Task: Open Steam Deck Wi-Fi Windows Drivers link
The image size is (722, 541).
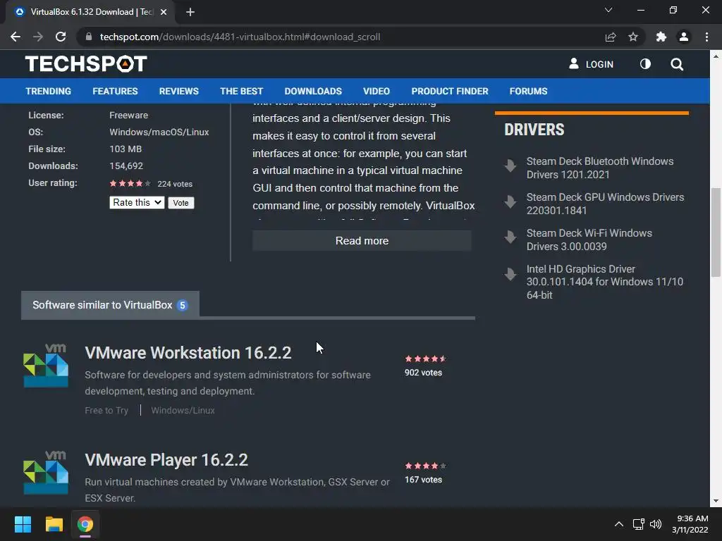Action: (x=589, y=240)
